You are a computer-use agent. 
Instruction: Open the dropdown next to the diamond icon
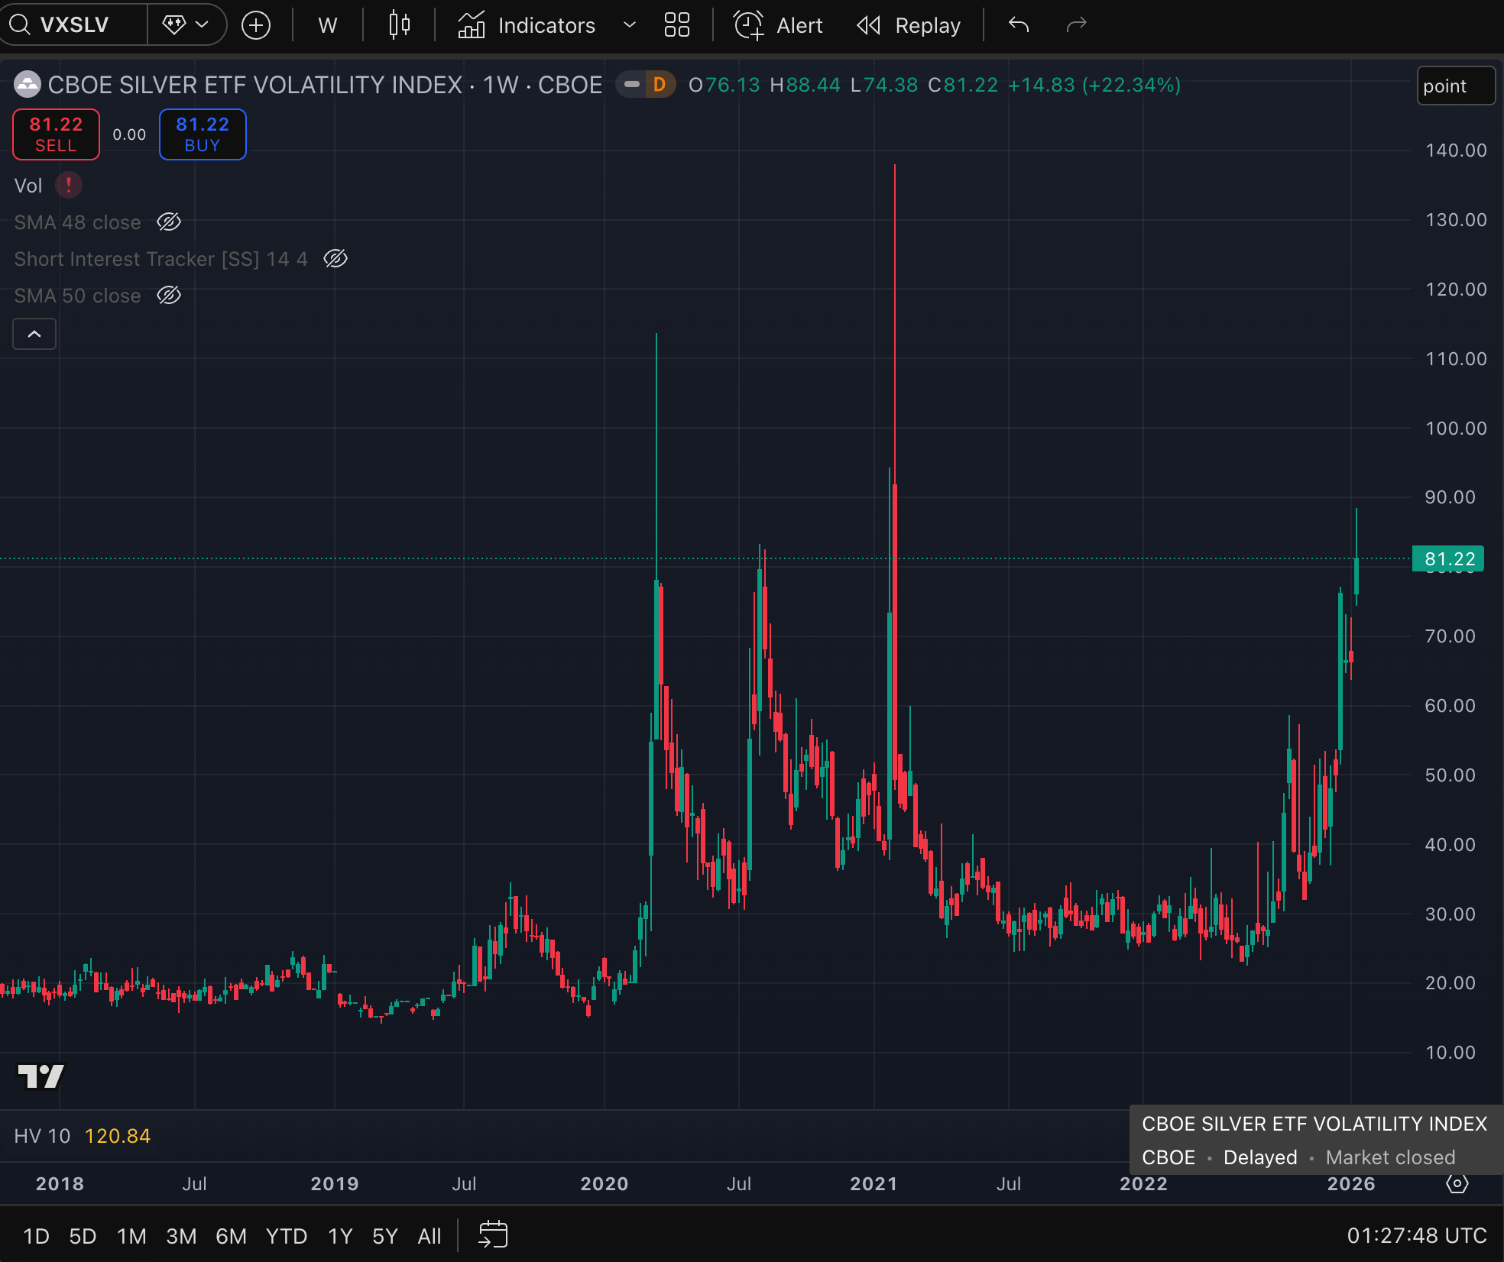coord(201,24)
